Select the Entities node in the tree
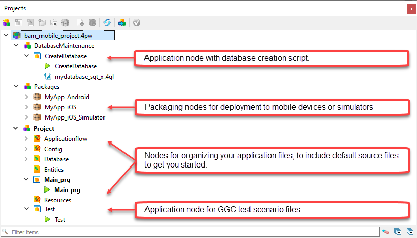This screenshot has height=238, width=417. click(x=53, y=170)
